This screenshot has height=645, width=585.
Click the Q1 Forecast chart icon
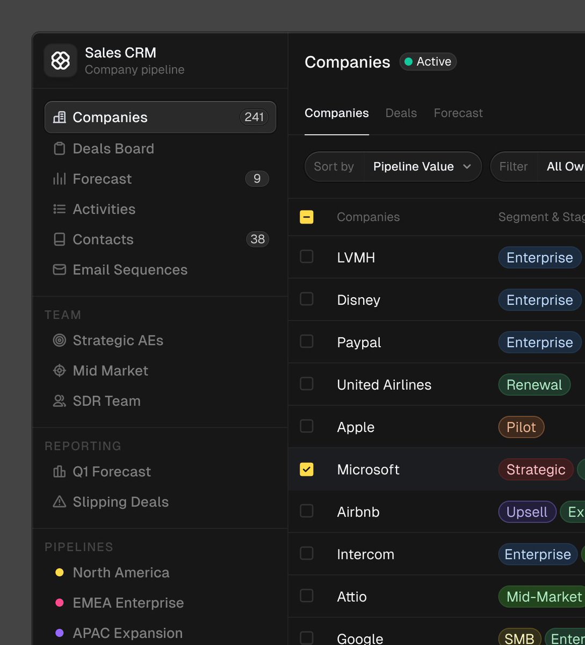point(60,471)
